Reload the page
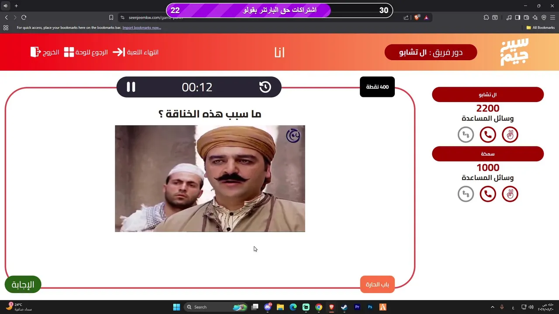The height and width of the screenshot is (314, 559). 24,17
